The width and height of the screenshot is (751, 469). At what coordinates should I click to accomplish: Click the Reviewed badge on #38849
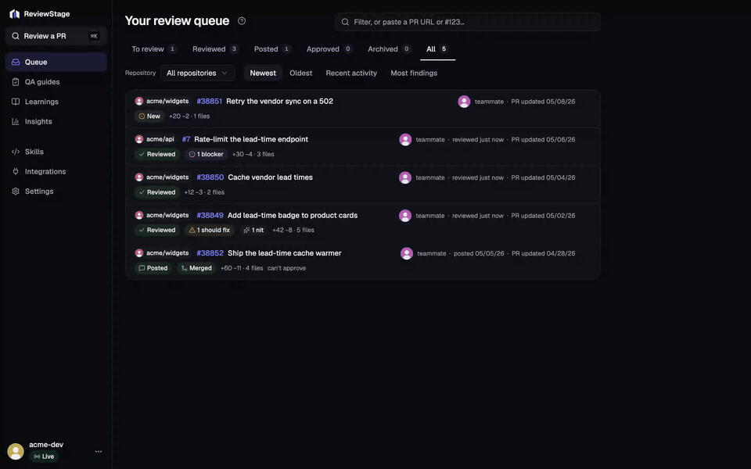tap(157, 230)
